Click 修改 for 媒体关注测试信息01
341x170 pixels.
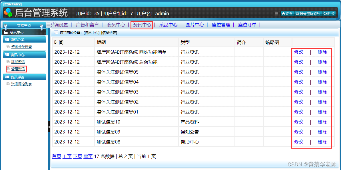click(299, 112)
